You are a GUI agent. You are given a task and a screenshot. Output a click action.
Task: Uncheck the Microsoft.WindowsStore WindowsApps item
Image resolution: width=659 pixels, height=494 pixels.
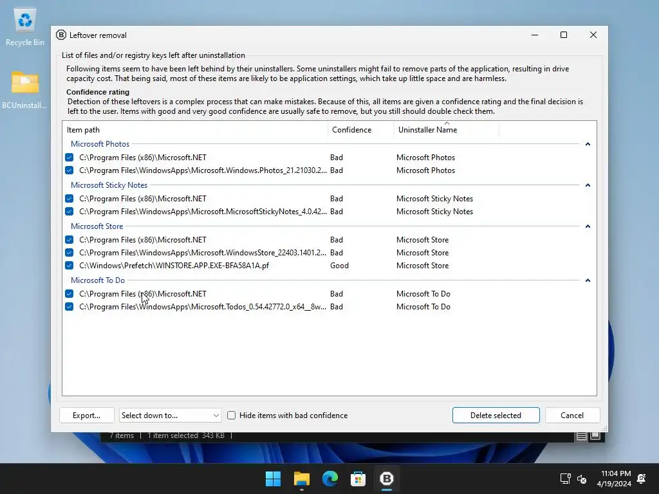[x=70, y=252]
